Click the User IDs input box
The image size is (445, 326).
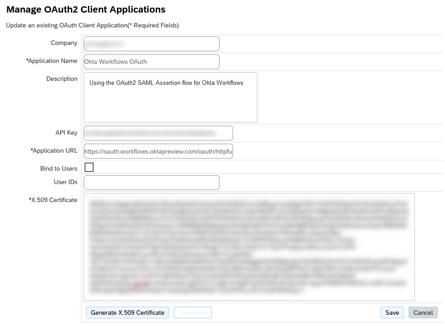tap(152, 182)
